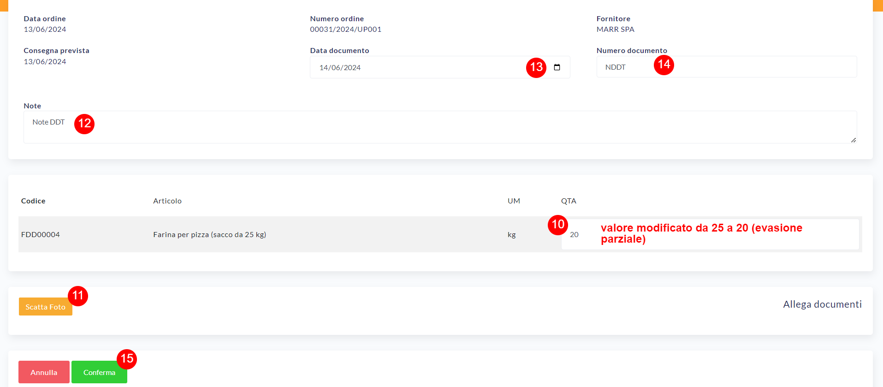The width and height of the screenshot is (883, 387).
Task: Click the red badge numbered 12
Action: click(x=84, y=124)
